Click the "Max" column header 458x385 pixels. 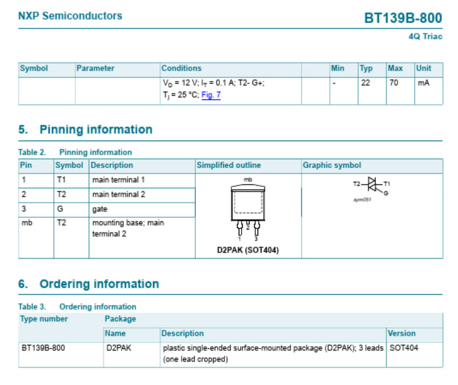(395, 68)
